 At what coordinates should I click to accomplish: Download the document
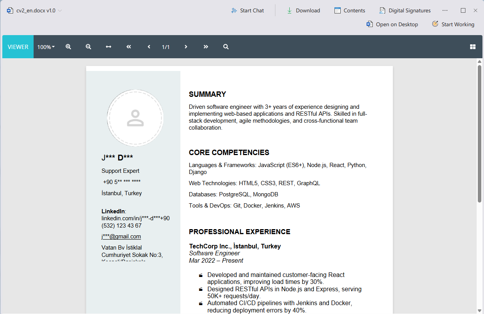pyautogui.click(x=303, y=10)
